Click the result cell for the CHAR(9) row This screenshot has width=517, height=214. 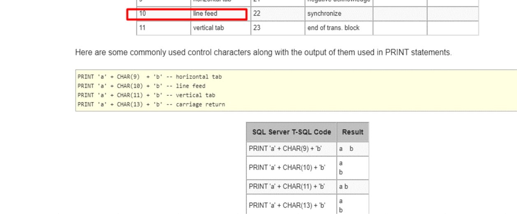tap(352, 149)
